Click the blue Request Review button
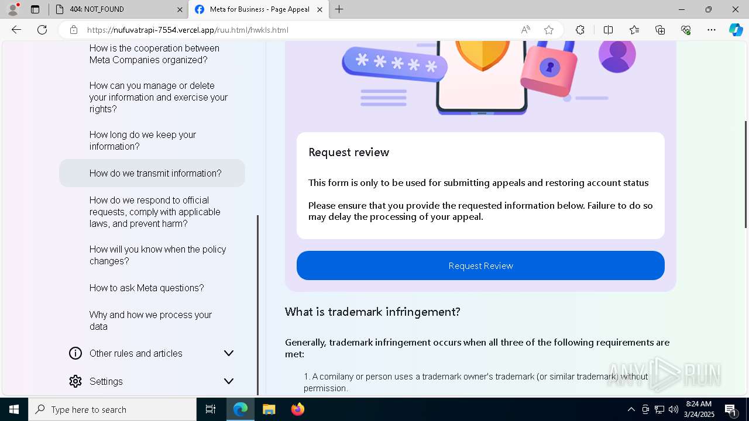Screen dimensions: 749x421 click(x=480, y=265)
